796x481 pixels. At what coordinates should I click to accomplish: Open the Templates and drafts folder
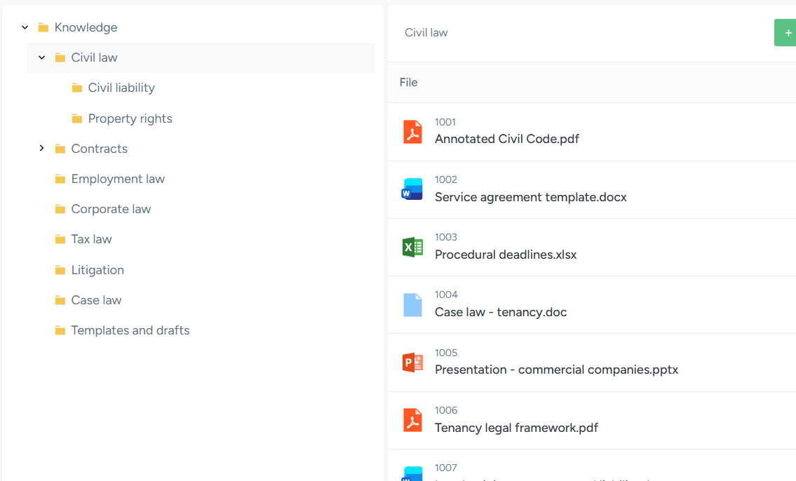point(130,330)
